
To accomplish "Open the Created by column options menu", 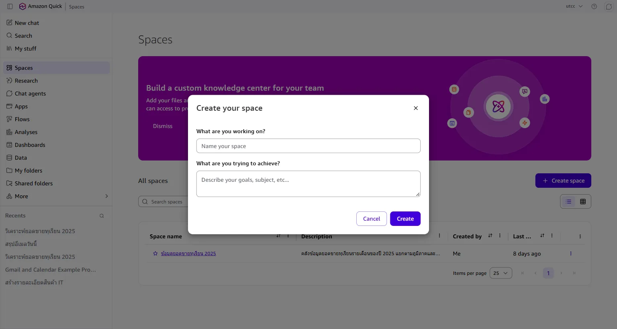I will (500, 236).
